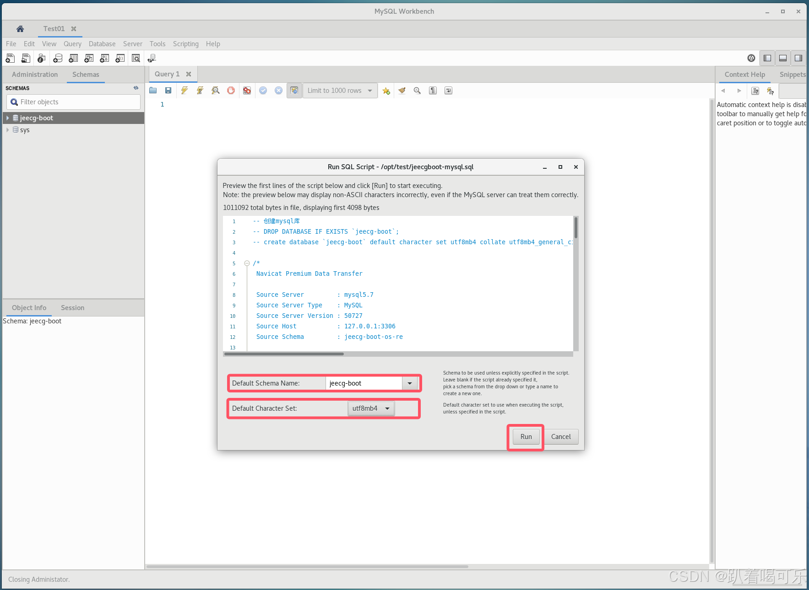Toggle invisible characters display
The width and height of the screenshot is (809, 590).
[x=433, y=91]
